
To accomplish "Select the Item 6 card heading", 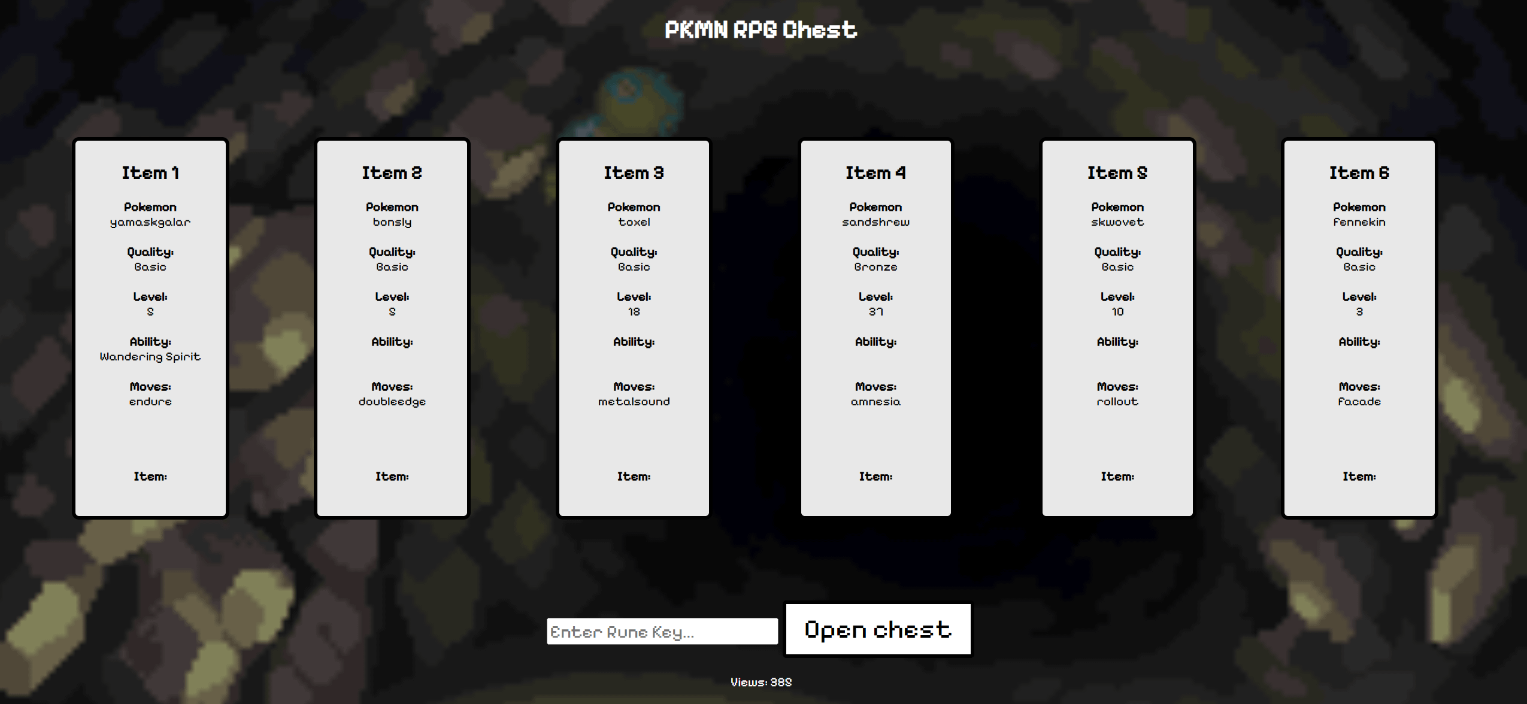I will [x=1359, y=173].
